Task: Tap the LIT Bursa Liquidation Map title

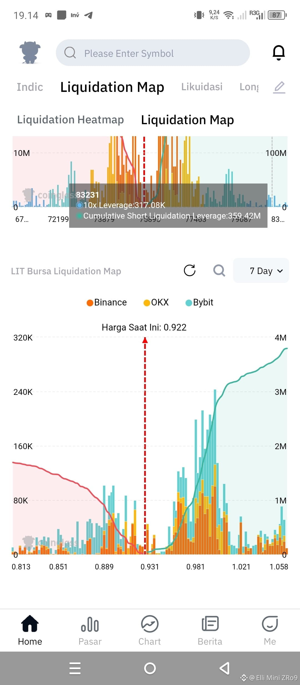Action: click(66, 271)
